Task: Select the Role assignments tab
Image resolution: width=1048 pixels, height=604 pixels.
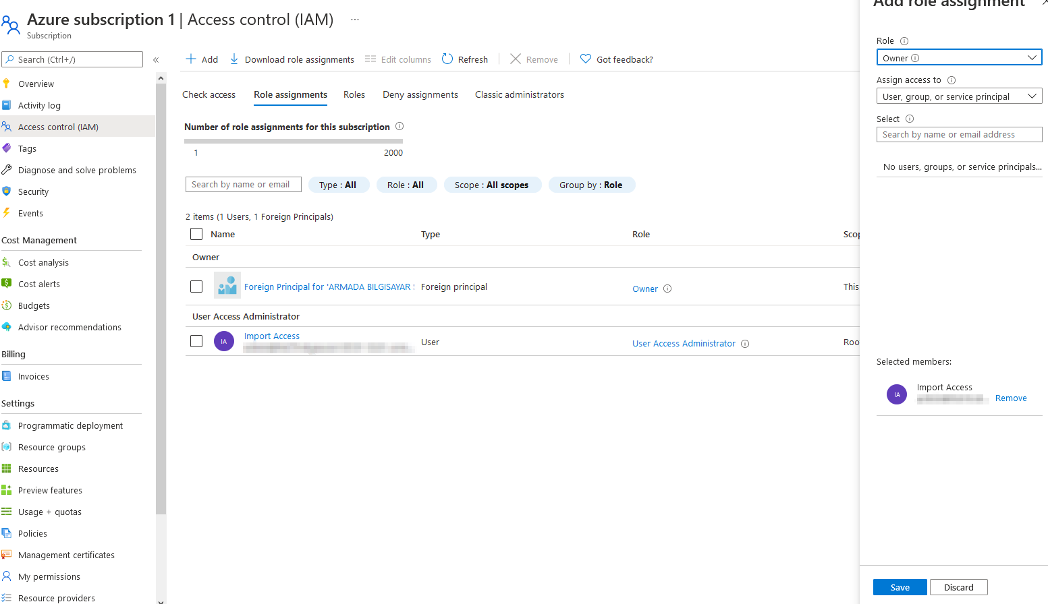Action: click(x=290, y=94)
